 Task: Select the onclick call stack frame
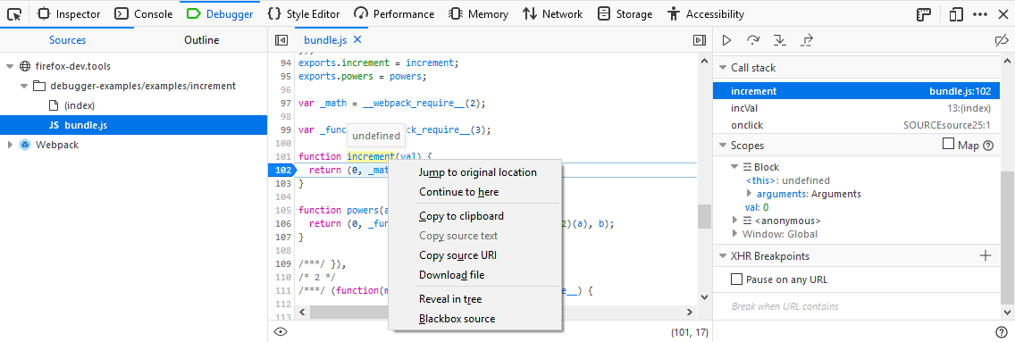(x=857, y=125)
